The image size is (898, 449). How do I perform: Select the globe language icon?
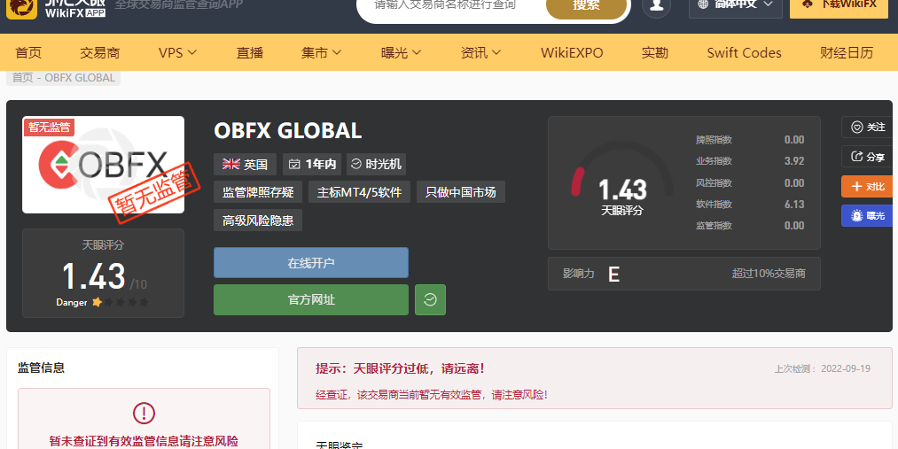point(703,4)
